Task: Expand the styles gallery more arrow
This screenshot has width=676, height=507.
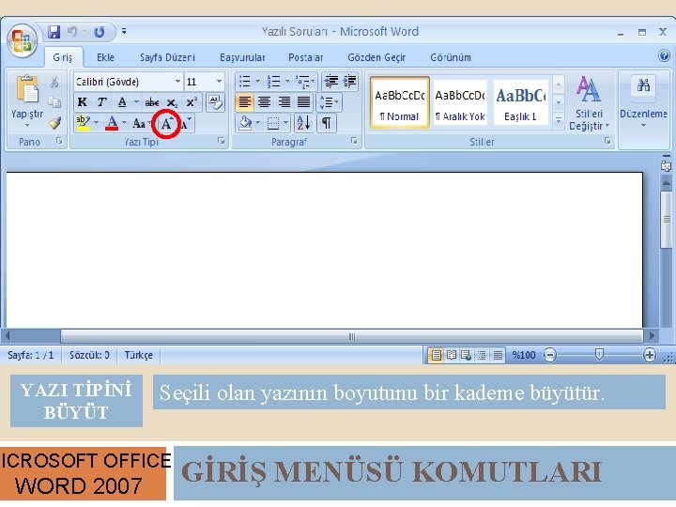Action: (x=559, y=120)
